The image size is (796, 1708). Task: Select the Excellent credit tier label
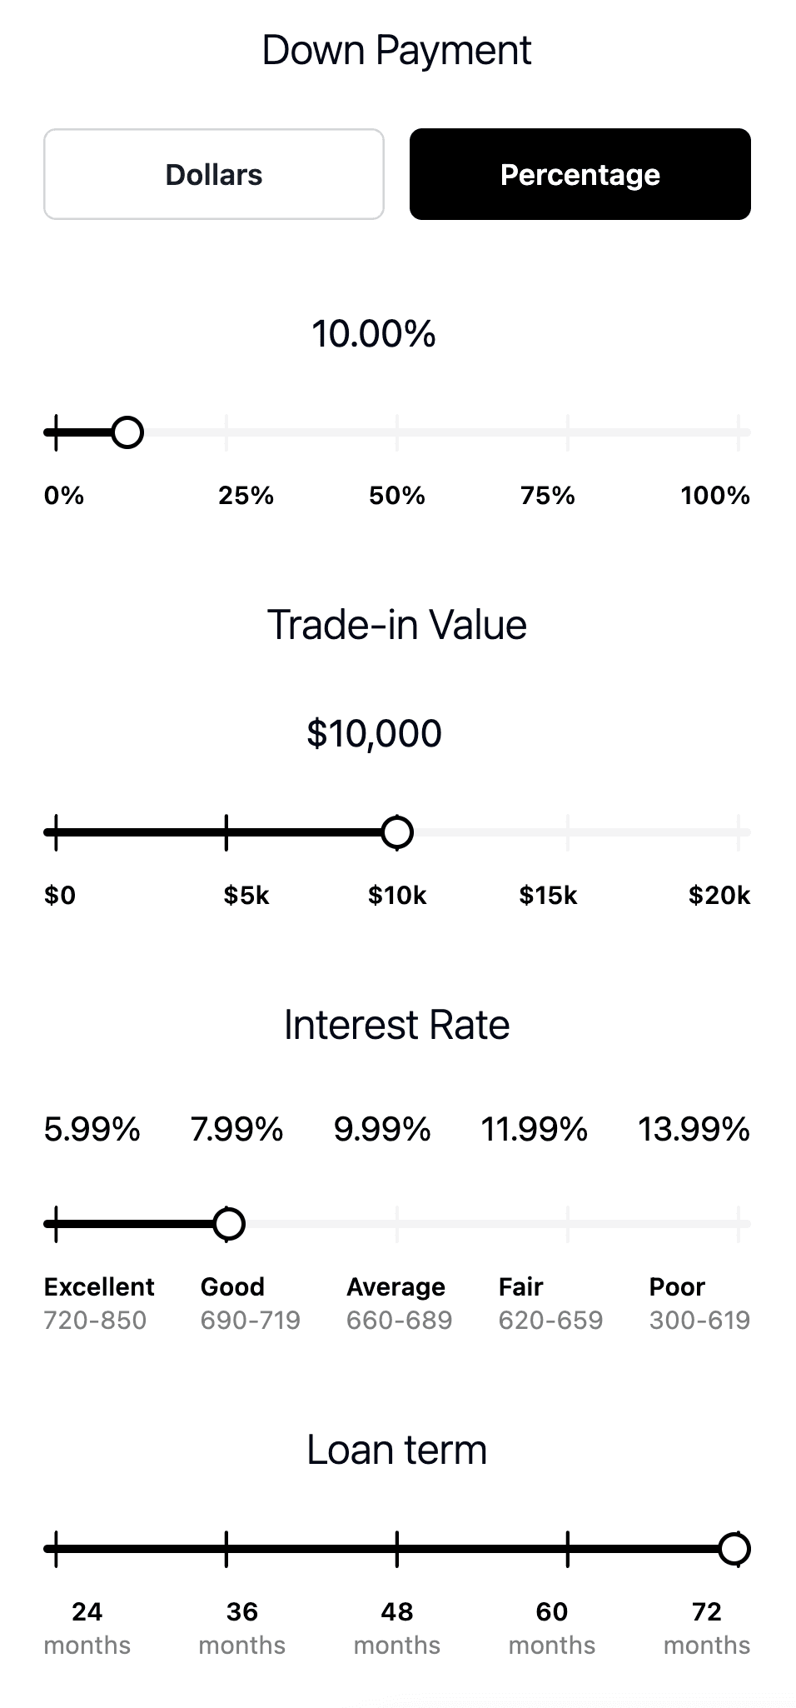[x=99, y=1287]
